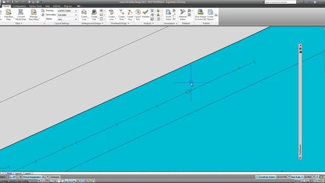Open the Express Tools ribbon tab

point(36,6)
